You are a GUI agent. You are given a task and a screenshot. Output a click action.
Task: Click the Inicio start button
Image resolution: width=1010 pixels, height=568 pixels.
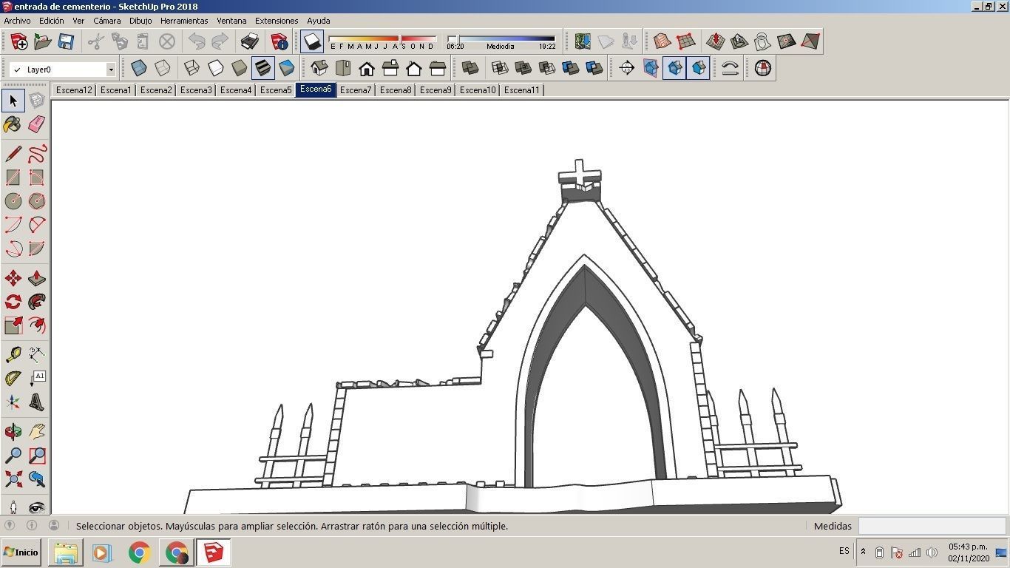[21, 552]
